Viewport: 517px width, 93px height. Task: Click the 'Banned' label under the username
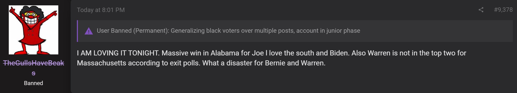[x=34, y=83]
